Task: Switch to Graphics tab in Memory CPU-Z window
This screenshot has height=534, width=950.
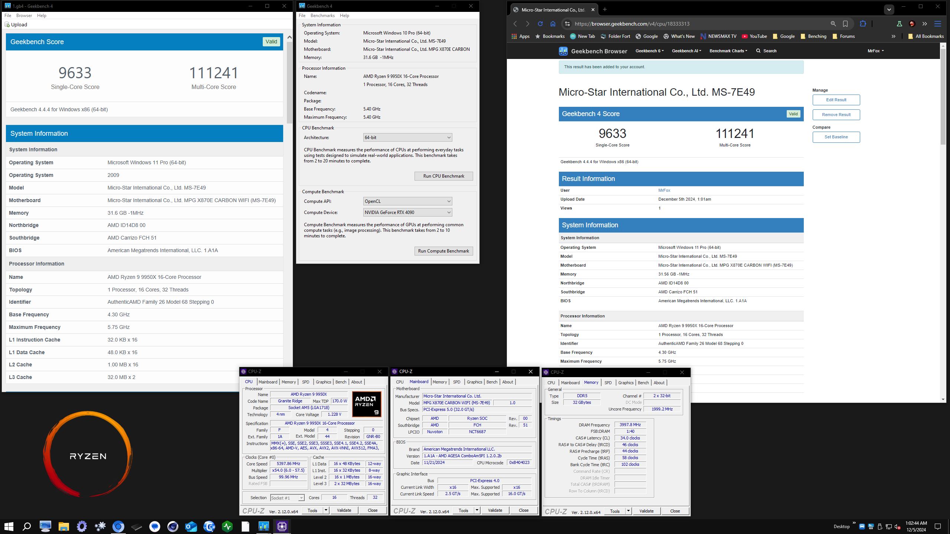Action: click(x=626, y=383)
